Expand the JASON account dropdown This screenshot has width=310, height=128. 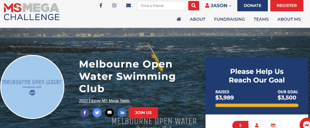218,5
